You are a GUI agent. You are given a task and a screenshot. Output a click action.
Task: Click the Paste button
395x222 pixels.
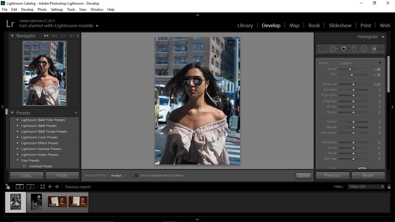click(62, 175)
